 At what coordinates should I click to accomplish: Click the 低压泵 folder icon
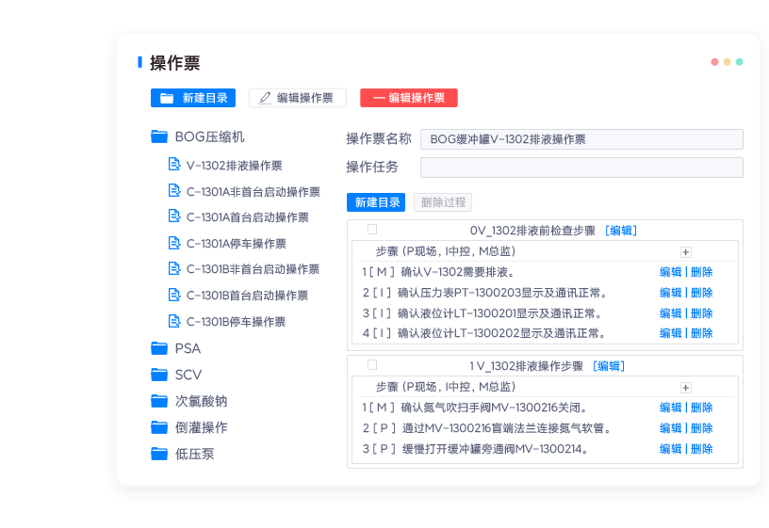coord(159,454)
